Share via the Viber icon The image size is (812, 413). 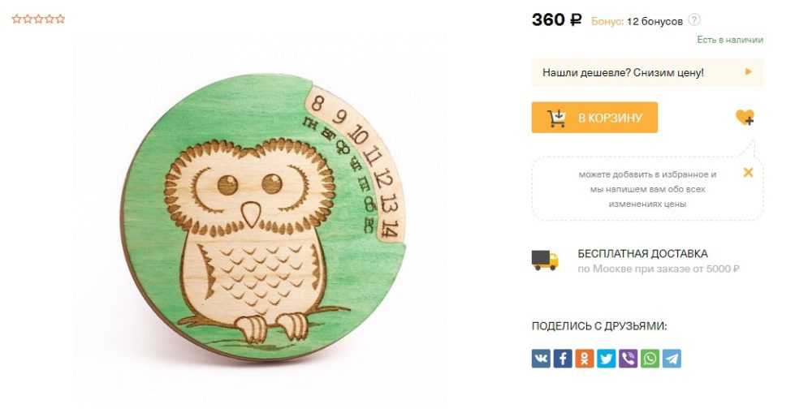point(628,358)
